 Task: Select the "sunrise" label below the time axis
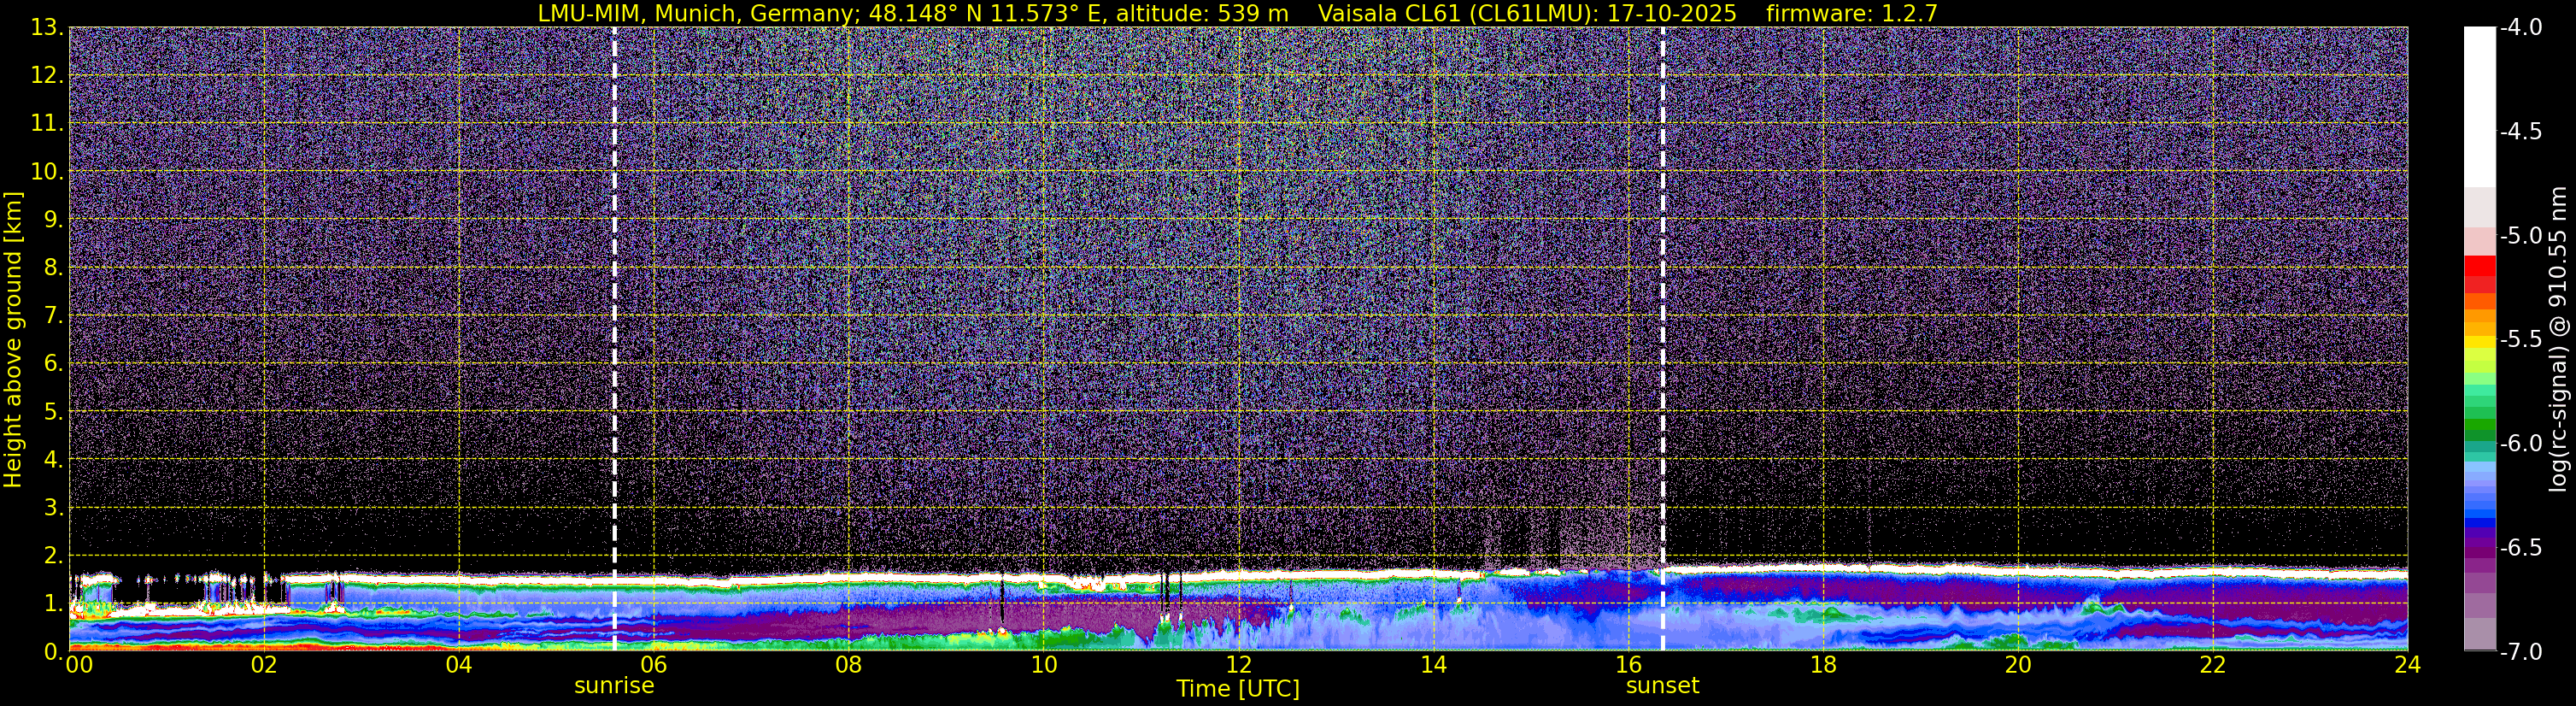(x=614, y=686)
